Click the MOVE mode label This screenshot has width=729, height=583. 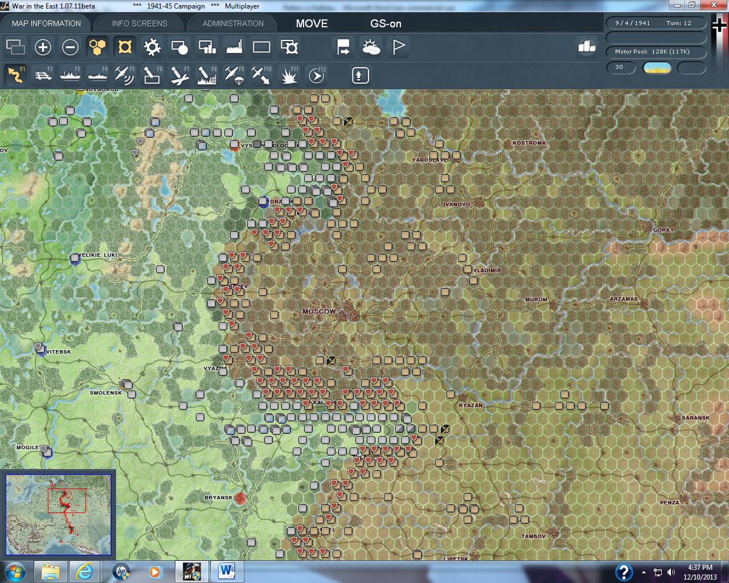[x=312, y=23]
